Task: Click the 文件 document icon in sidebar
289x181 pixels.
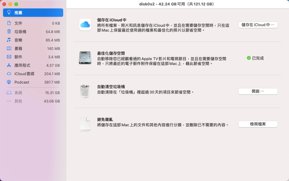Action: (9, 23)
